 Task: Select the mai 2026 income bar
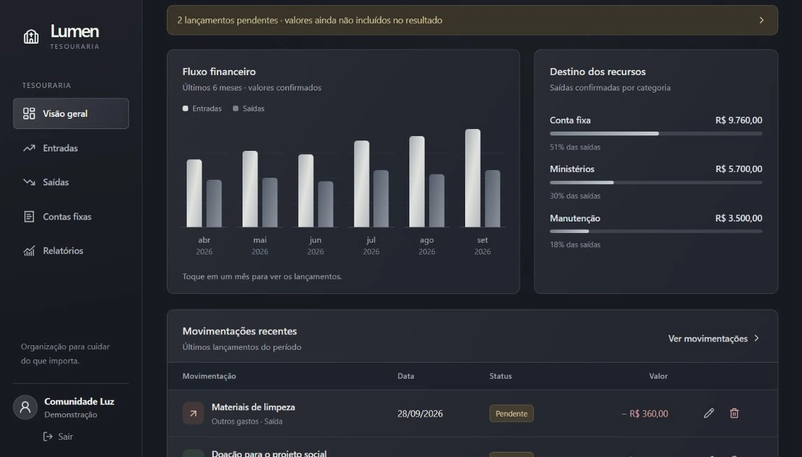(250, 189)
